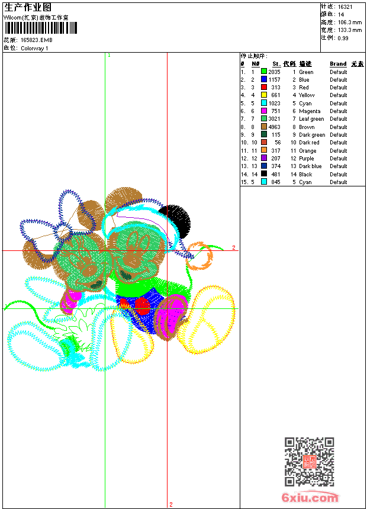Select the 'Orange' color name
The height and width of the screenshot is (509, 367).
coord(308,150)
